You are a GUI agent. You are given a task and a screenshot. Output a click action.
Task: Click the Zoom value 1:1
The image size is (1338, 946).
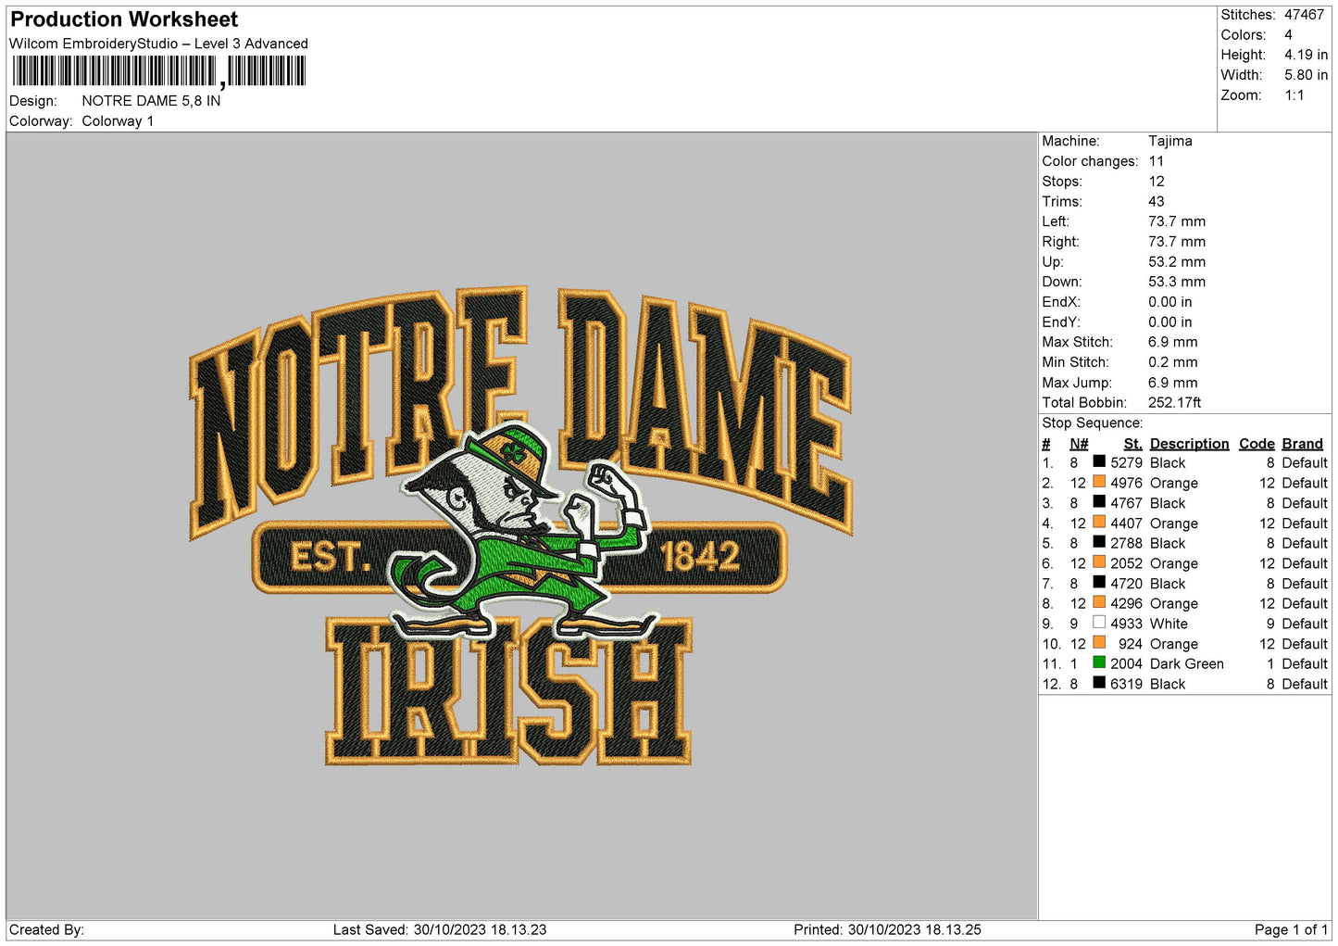tap(1294, 95)
